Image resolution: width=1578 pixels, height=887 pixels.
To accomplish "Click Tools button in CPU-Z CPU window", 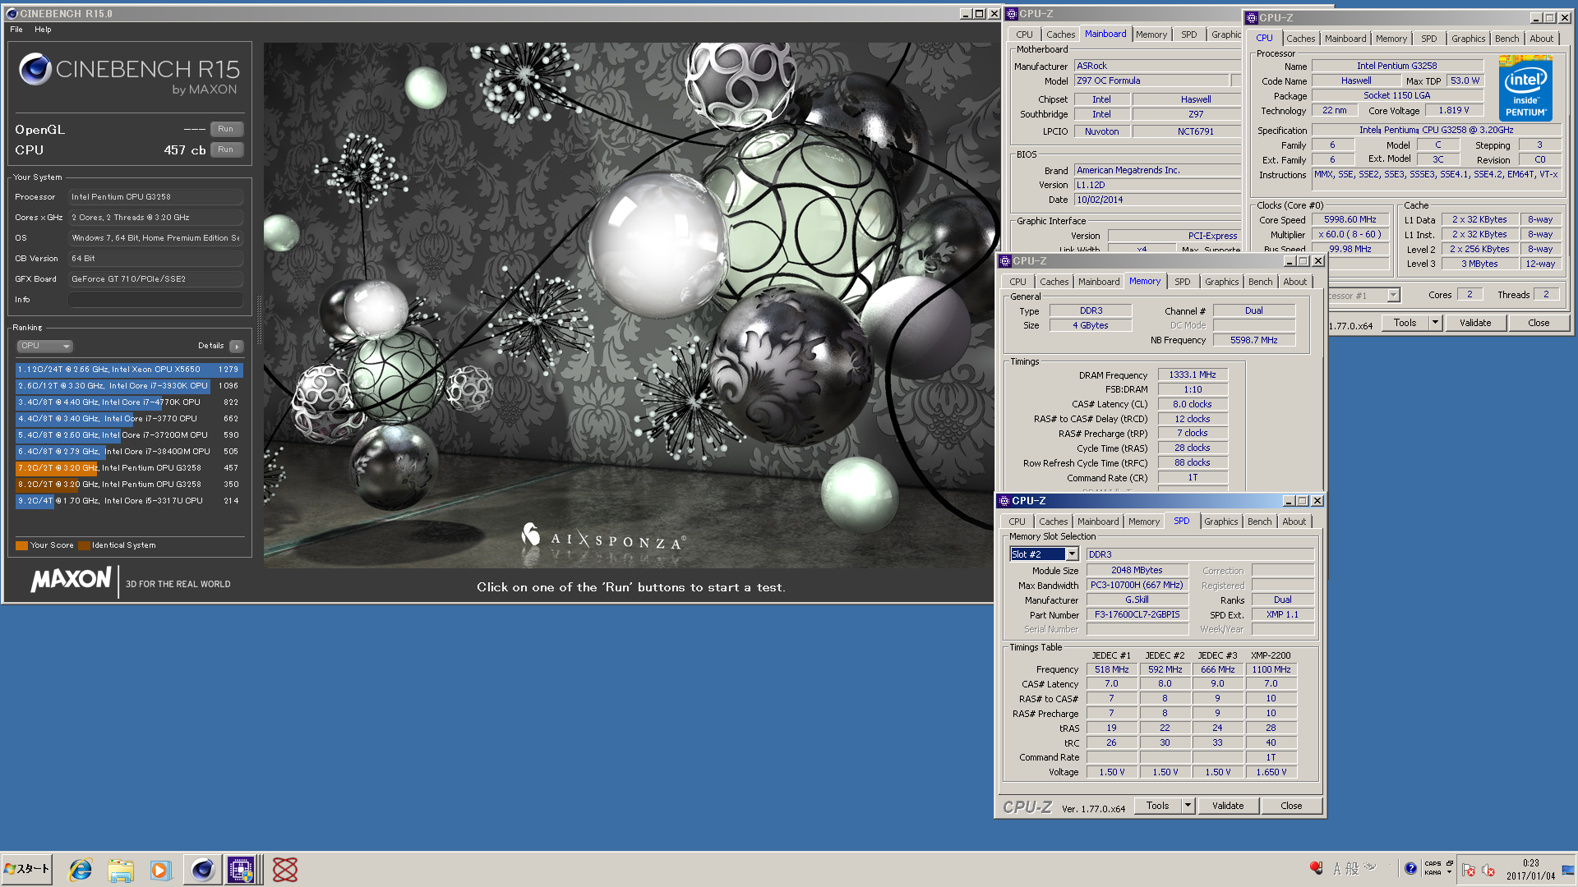I will coord(1405,323).
